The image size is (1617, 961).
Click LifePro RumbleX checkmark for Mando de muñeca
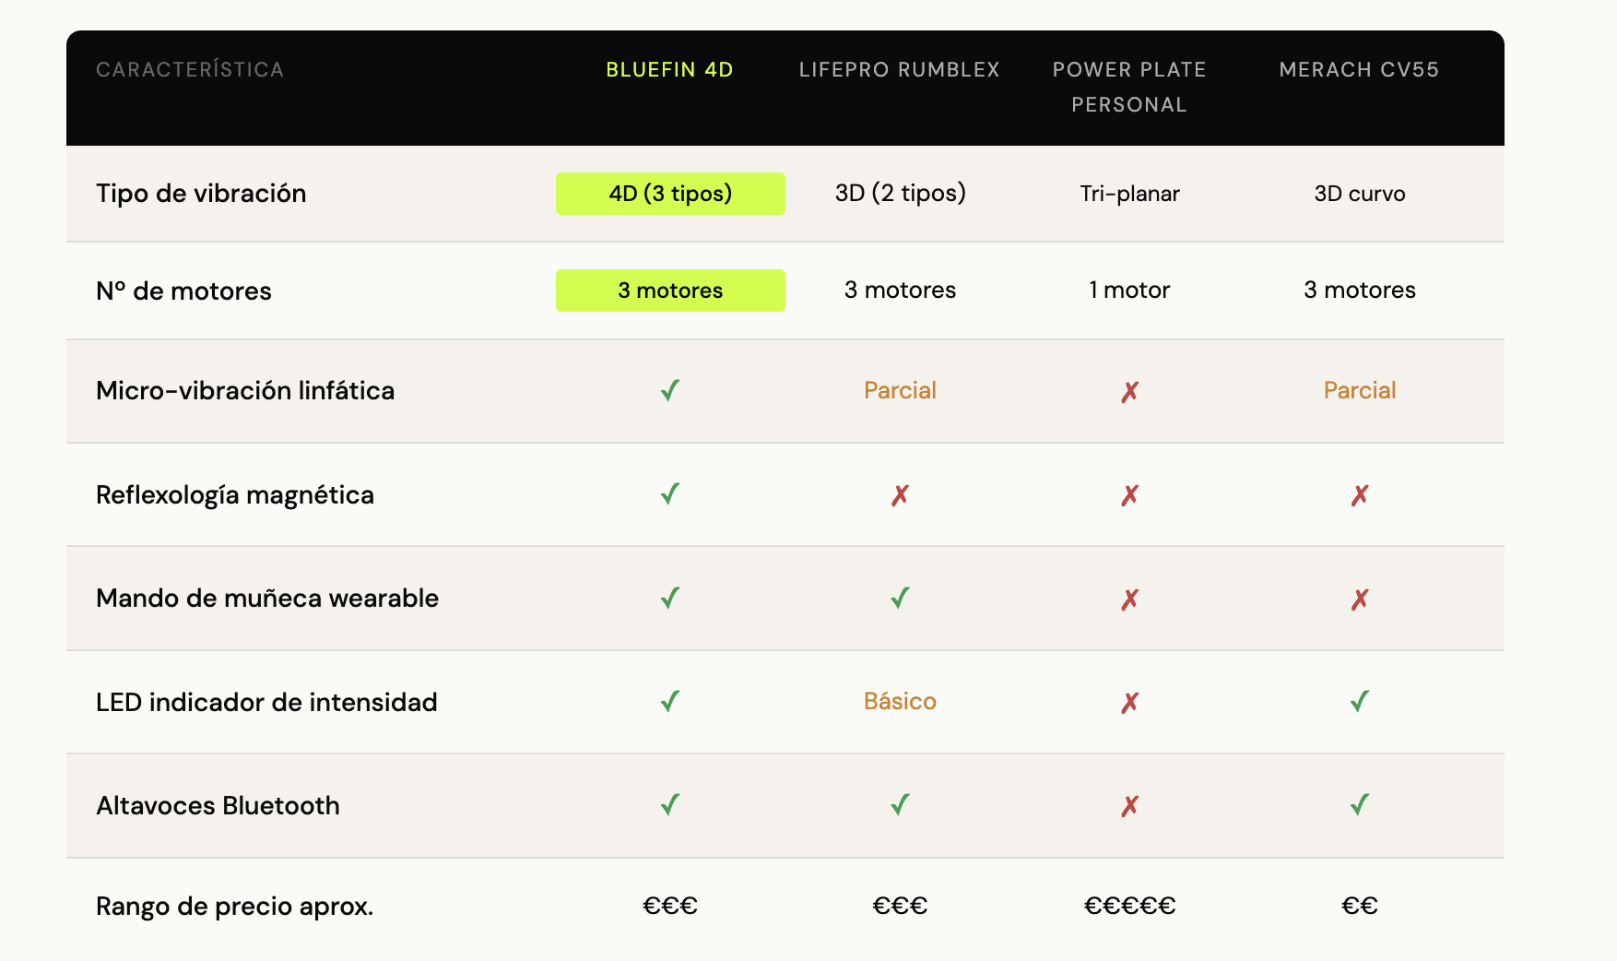pos(900,599)
